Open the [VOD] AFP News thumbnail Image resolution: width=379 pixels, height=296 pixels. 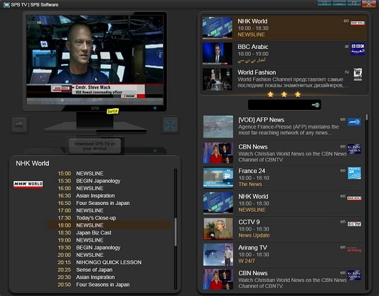point(218,127)
